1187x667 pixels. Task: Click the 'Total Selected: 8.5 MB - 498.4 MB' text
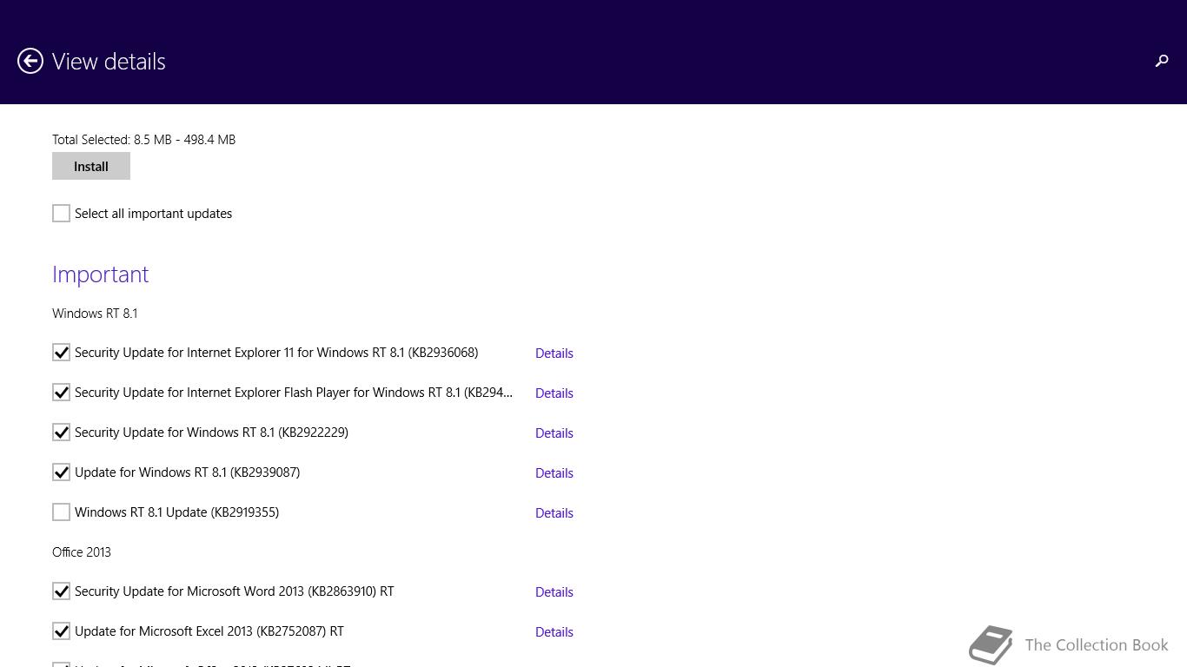point(143,140)
